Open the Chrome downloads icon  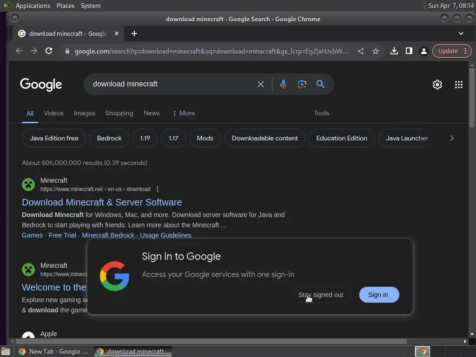(394, 51)
